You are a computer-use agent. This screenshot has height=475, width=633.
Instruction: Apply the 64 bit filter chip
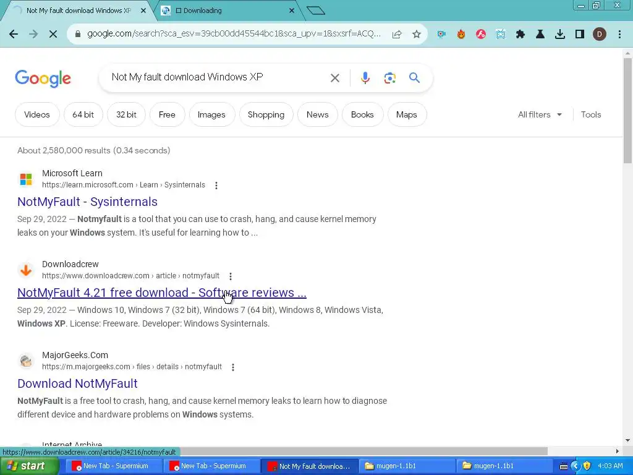[83, 114]
